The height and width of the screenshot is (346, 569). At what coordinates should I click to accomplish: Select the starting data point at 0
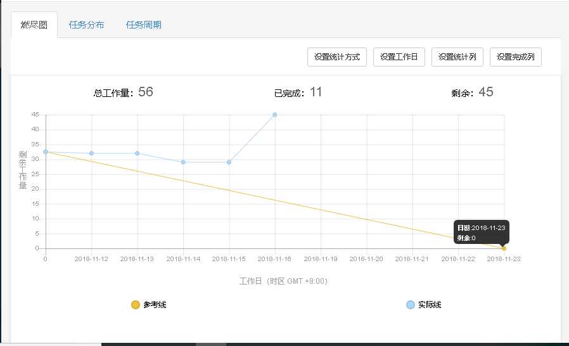(x=46, y=151)
